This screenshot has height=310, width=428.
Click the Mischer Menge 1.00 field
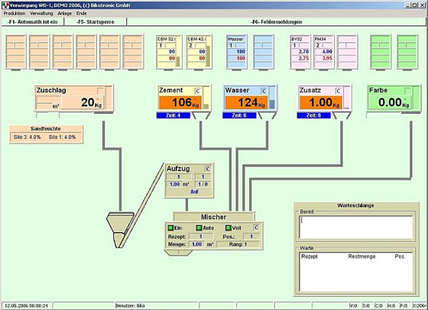click(196, 244)
